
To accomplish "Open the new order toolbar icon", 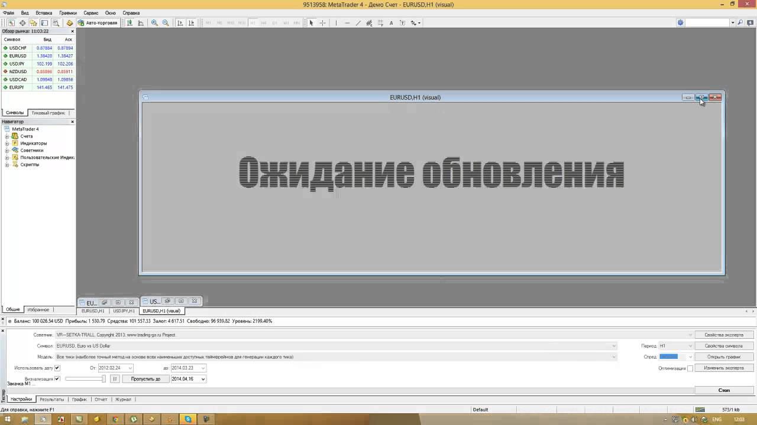I will coord(70,23).
